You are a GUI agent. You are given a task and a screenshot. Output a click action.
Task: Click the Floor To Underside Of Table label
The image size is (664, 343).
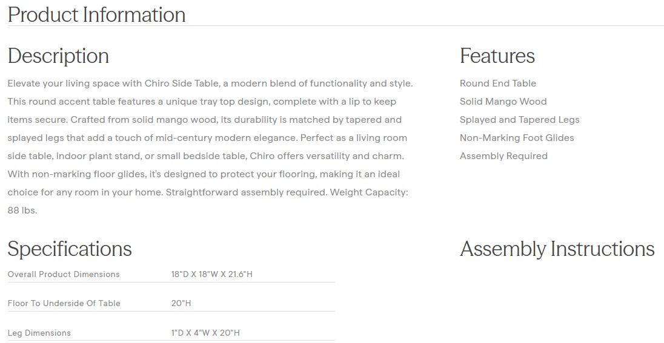[64, 304]
